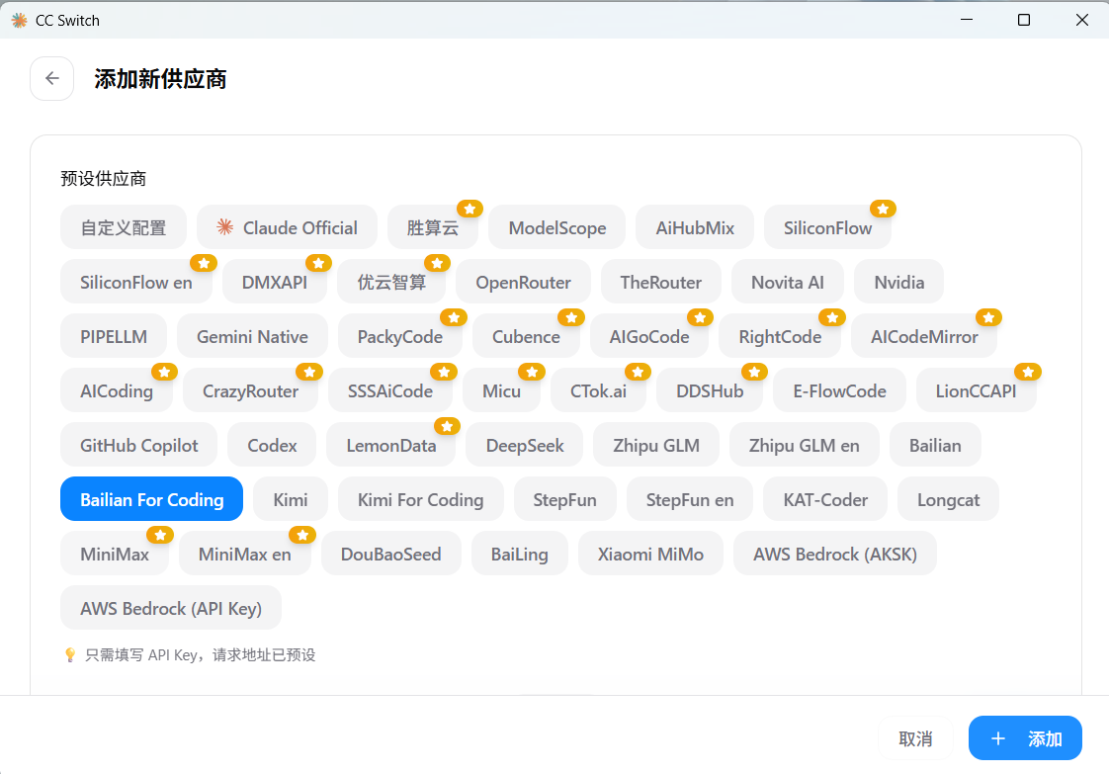Pick the MiniMax en preset
Viewport: 1109px width, 774px height.
(x=245, y=554)
